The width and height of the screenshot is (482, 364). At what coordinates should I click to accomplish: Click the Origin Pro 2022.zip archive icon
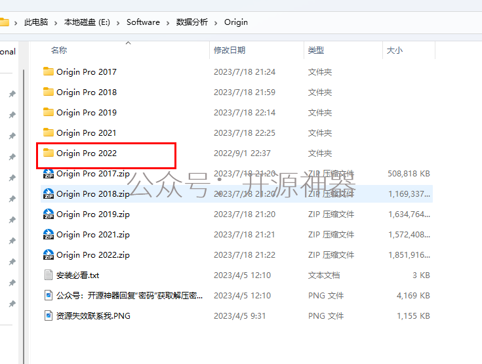tap(49, 254)
